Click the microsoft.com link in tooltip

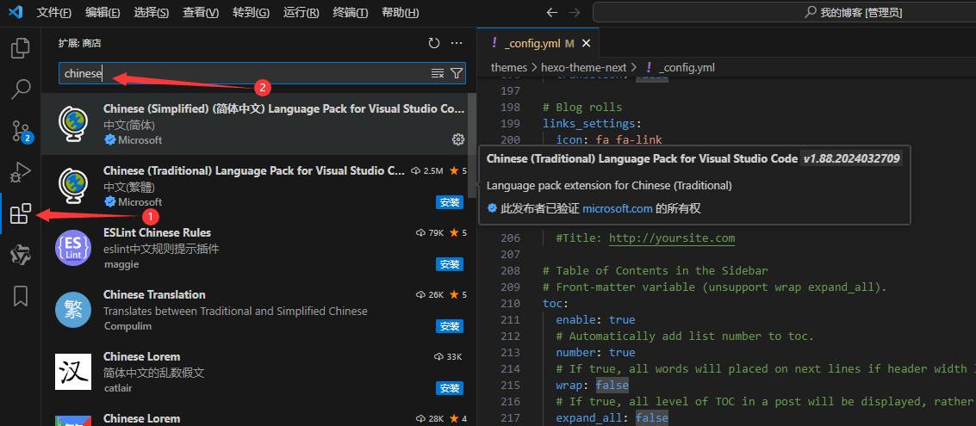(618, 208)
